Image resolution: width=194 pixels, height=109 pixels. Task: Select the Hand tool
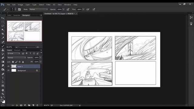(x=3, y=90)
